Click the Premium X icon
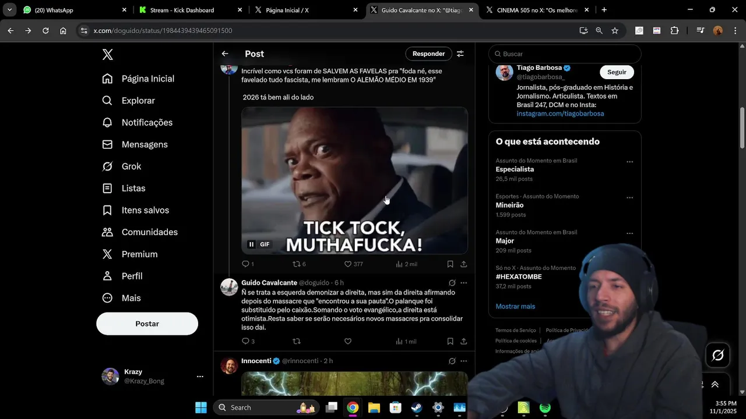Viewport: 746px width, 419px height. 107,254
